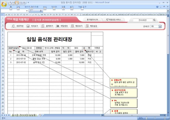The height and width of the screenshot is (120, 170).
Task: Click the zoom slider handle
Action: pos(155,118)
